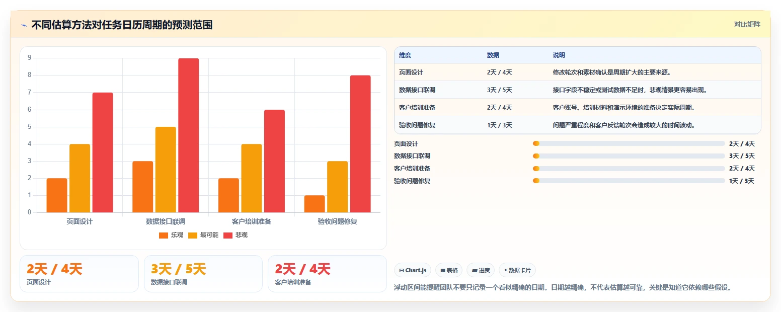The image size is (781, 312).
Task: Click the 乐观 bar for 数据接口联调
Action: coord(143,187)
